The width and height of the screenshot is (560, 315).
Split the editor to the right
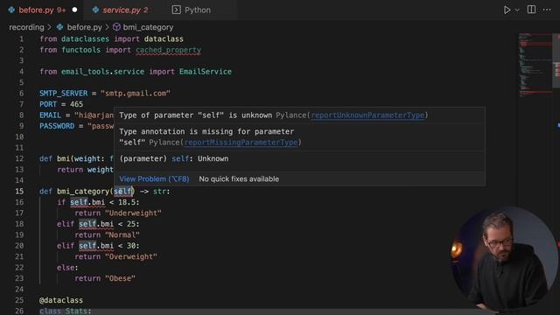coord(531,10)
